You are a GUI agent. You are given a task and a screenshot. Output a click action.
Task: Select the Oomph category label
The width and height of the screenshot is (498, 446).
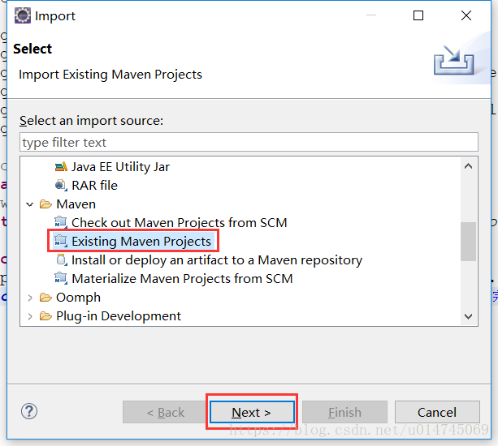(x=79, y=298)
